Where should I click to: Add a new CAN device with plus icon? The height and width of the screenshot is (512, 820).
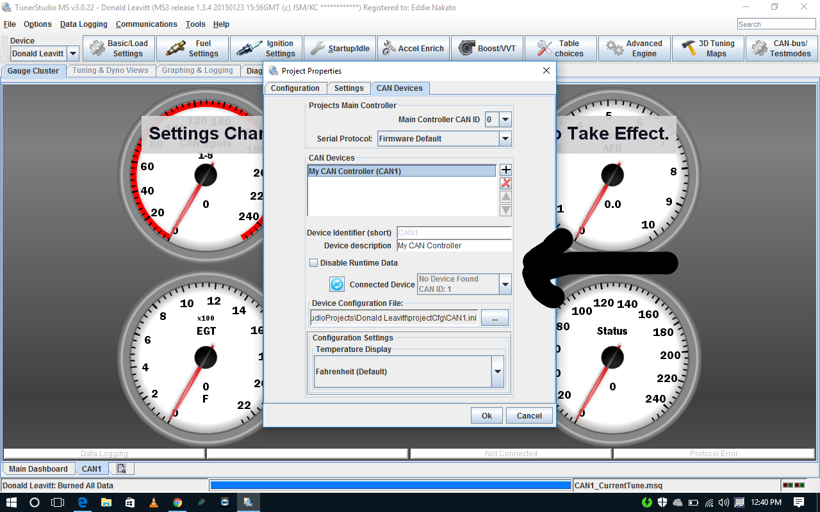(505, 170)
